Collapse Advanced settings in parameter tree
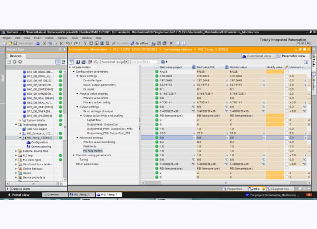317x229 pixels. pyautogui.click(x=77, y=138)
